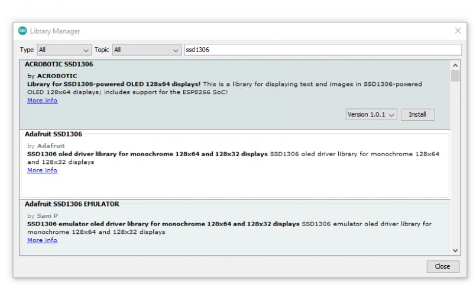This screenshot has width=473, height=290.
Task: Select the ACROBOTIC SSD1306 title
Action: point(59,64)
